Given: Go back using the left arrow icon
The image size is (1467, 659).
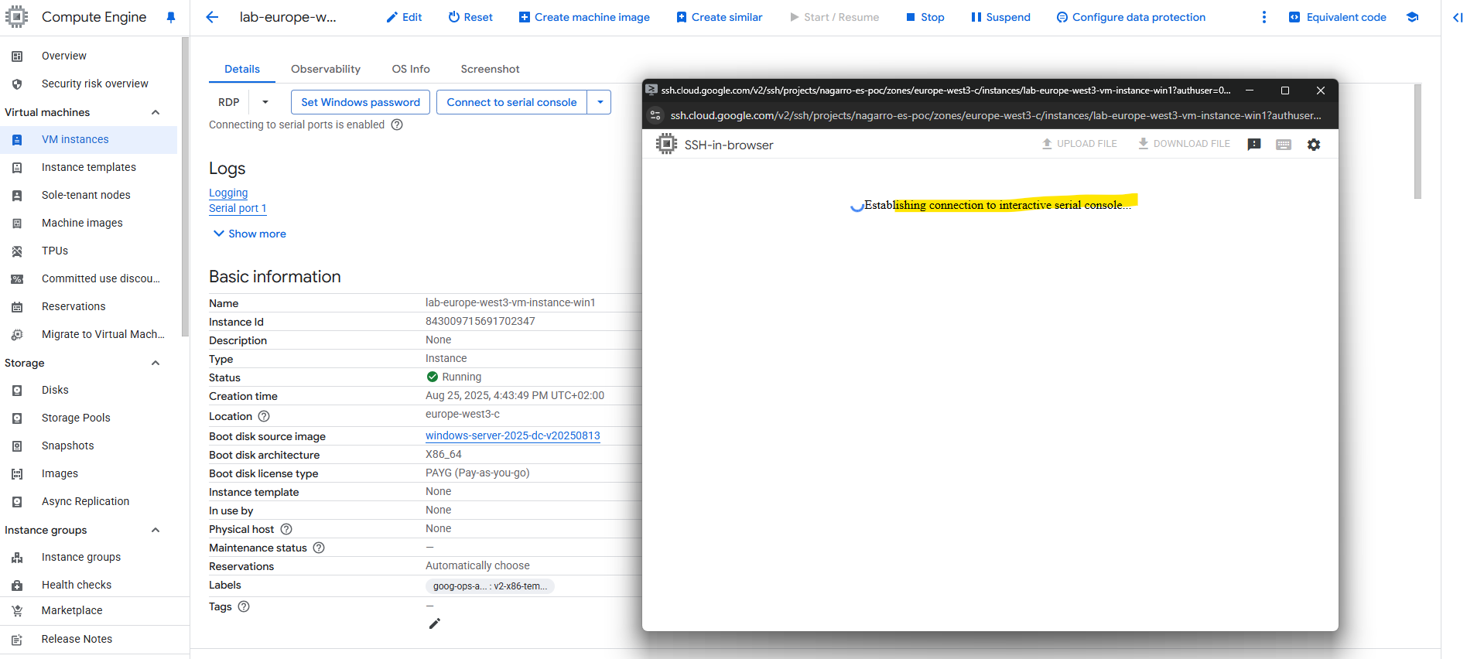Looking at the screenshot, I should [x=212, y=17].
